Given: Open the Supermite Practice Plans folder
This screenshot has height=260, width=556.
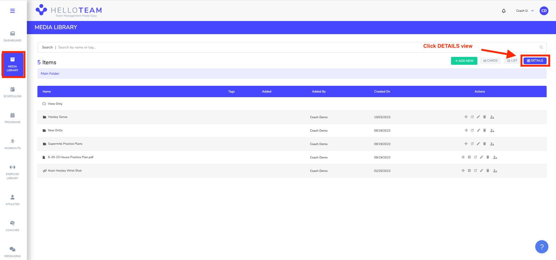Looking at the screenshot, I should 65,144.
